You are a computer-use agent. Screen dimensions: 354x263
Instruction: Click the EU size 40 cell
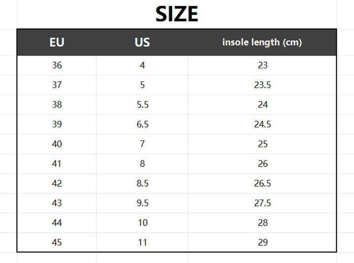pyautogui.click(x=57, y=144)
